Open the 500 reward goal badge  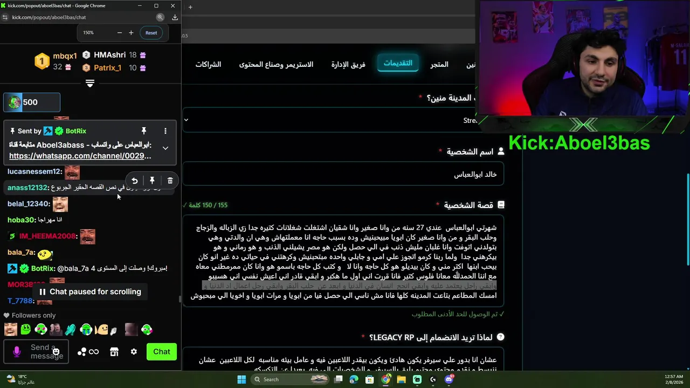(x=32, y=102)
